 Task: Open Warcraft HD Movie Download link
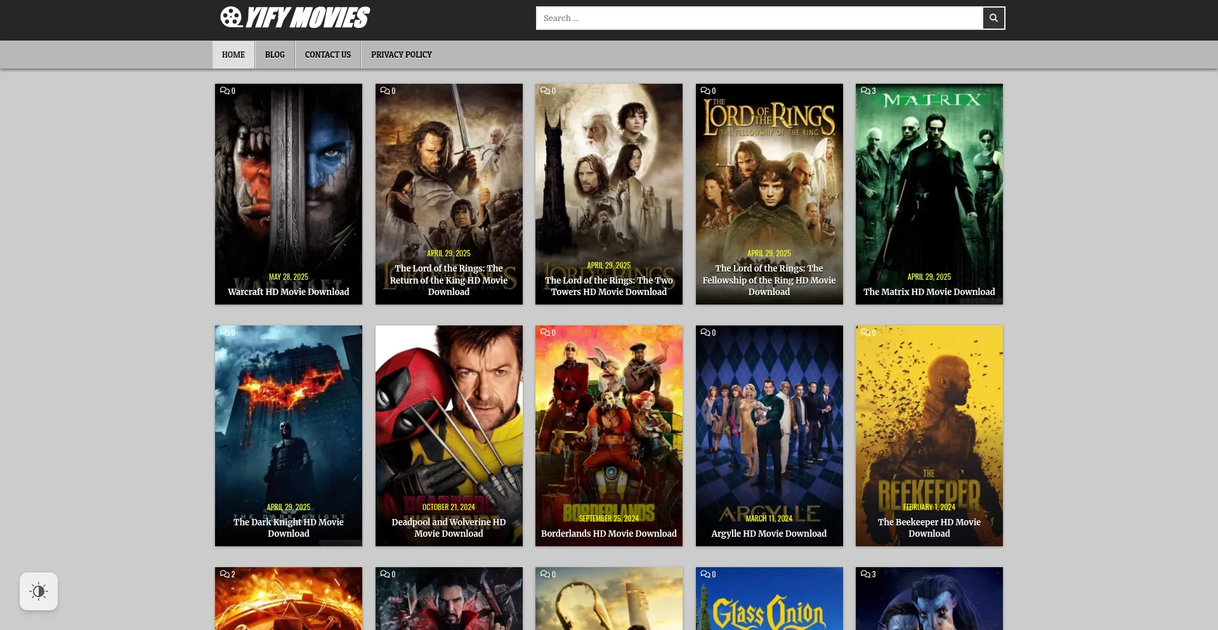(x=288, y=292)
